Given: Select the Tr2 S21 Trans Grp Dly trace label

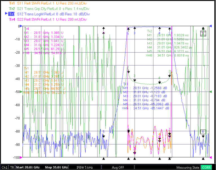Looking at the screenshot, I should 49,9.
